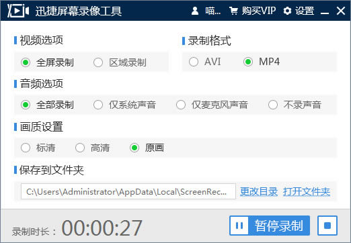Click the screen recorder app logo icon
351x243 pixels.
click(x=18, y=11)
